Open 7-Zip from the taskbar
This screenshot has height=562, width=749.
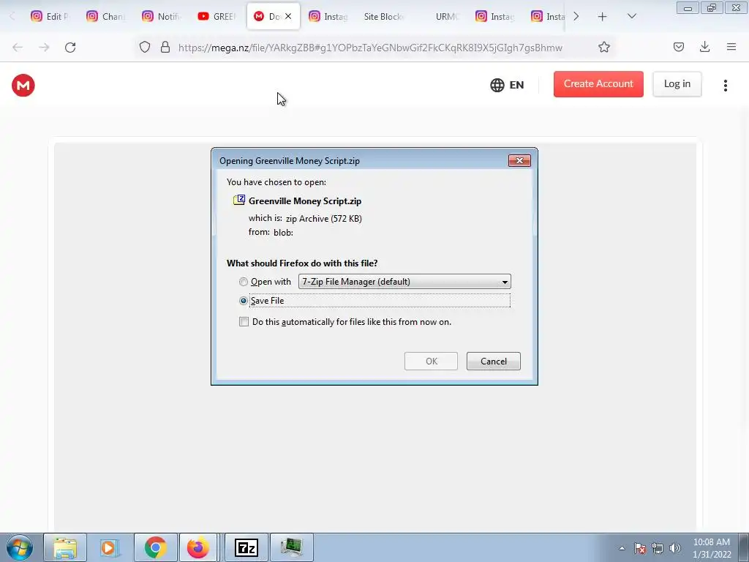[x=246, y=547]
